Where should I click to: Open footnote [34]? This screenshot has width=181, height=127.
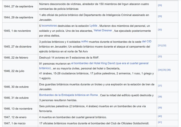(x=160, y=70)
